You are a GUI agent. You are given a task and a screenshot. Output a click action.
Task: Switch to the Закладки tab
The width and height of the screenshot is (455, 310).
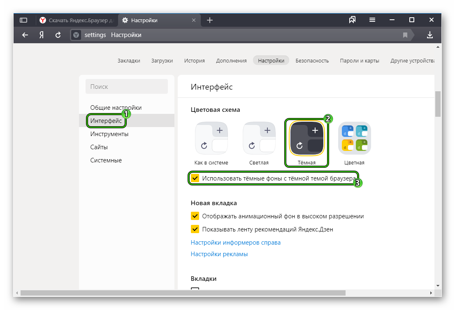click(x=129, y=60)
